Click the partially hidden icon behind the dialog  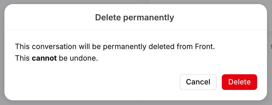[x=271, y=46]
